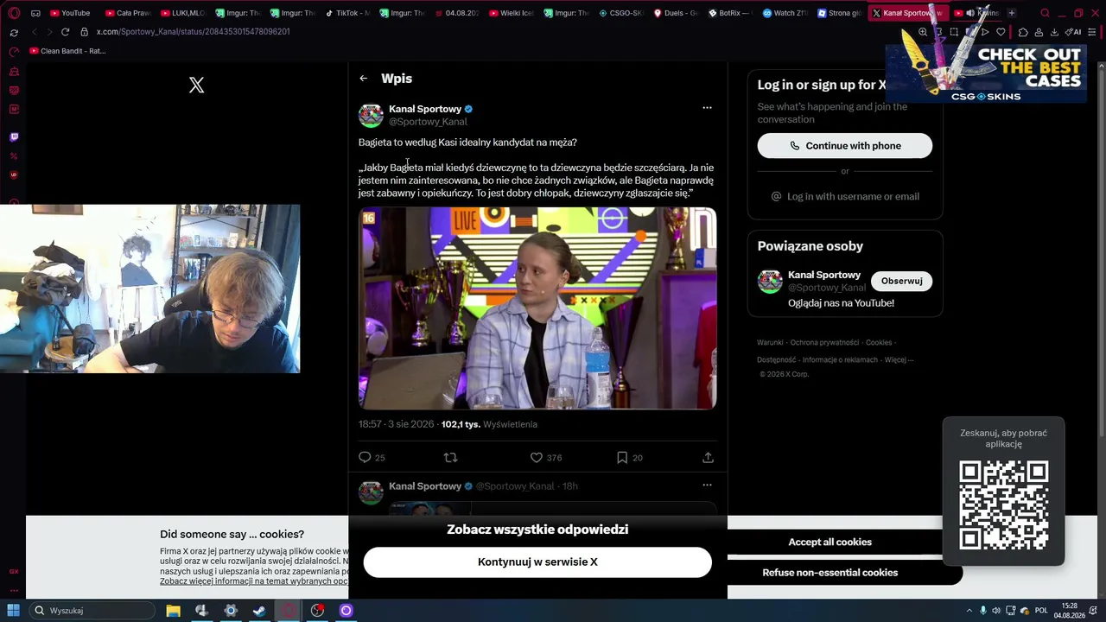This screenshot has height=622, width=1106.
Task: Expand the Więcej footer menu
Action: tap(898, 360)
